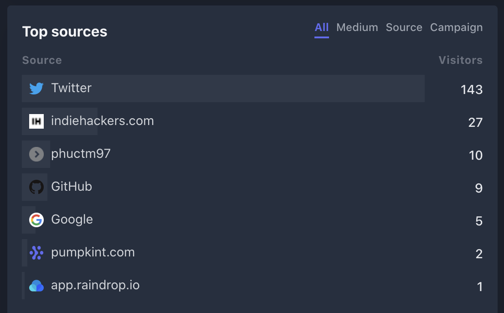Select the GitHub source row label
This screenshot has width=504, height=313.
(x=72, y=187)
